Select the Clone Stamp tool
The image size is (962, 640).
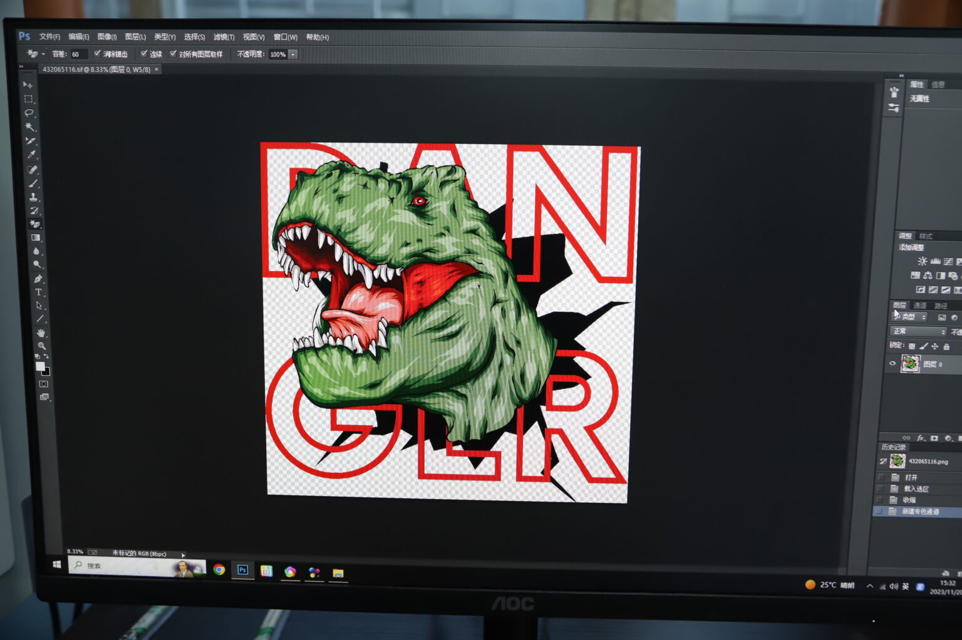[34, 197]
